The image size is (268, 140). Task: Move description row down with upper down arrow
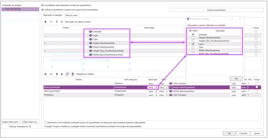pyautogui.click(x=62, y=22)
